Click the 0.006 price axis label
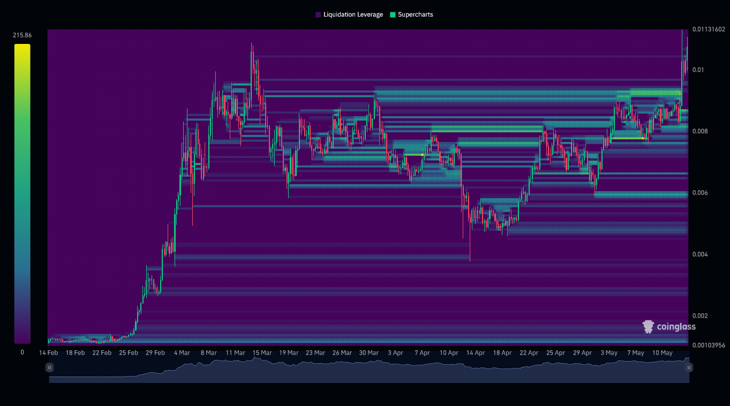 pyautogui.click(x=701, y=193)
